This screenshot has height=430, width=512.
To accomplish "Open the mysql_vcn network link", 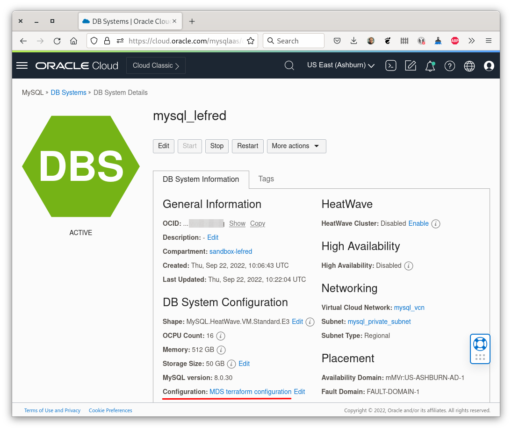I will click(409, 308).
